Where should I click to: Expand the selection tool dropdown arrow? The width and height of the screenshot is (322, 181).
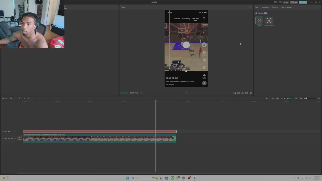[6, 99]
